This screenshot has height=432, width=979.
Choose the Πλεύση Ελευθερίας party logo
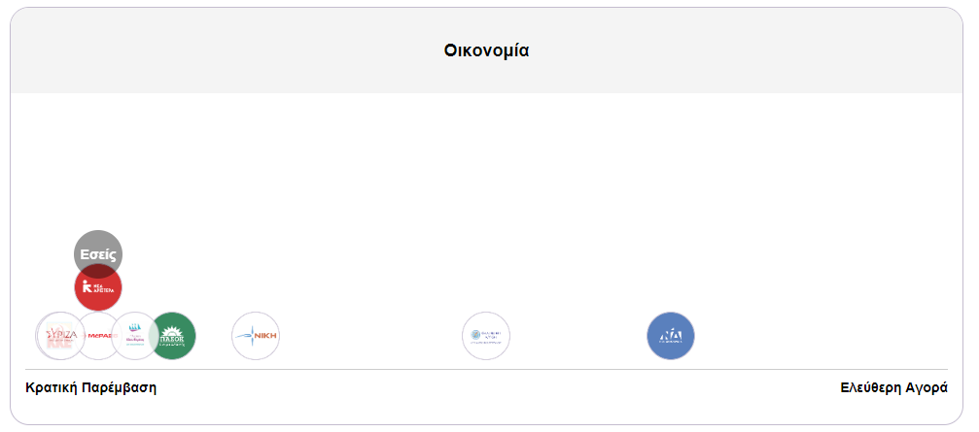point(135,335)
